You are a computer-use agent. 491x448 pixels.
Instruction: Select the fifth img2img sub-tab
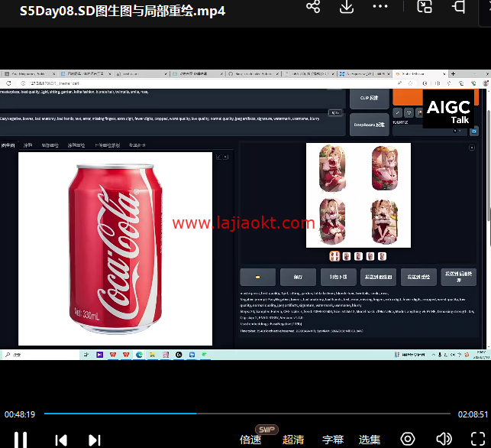[107, 145]
